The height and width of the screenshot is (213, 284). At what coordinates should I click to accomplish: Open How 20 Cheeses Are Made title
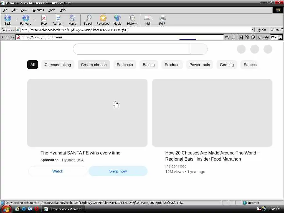(212, 156)
